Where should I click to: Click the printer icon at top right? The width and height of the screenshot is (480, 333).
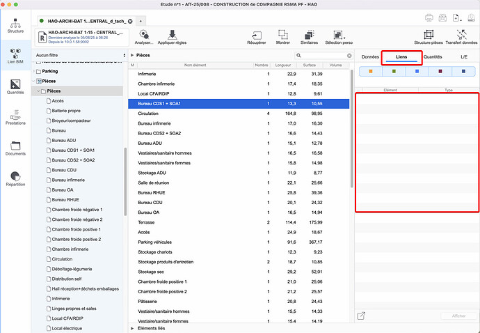point(429,18)
